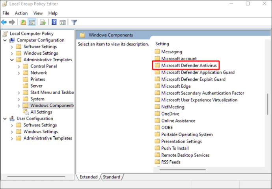Click the Forward arrow toolbar icon

(12, 22)
